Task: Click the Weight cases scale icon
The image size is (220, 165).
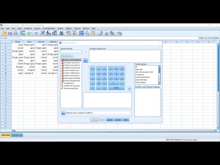Action: tap(87, 33)
